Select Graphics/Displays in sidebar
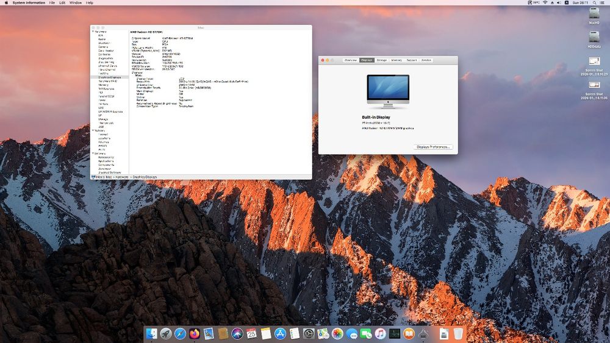The image size is (610, 343). click(x=109, y=77)
